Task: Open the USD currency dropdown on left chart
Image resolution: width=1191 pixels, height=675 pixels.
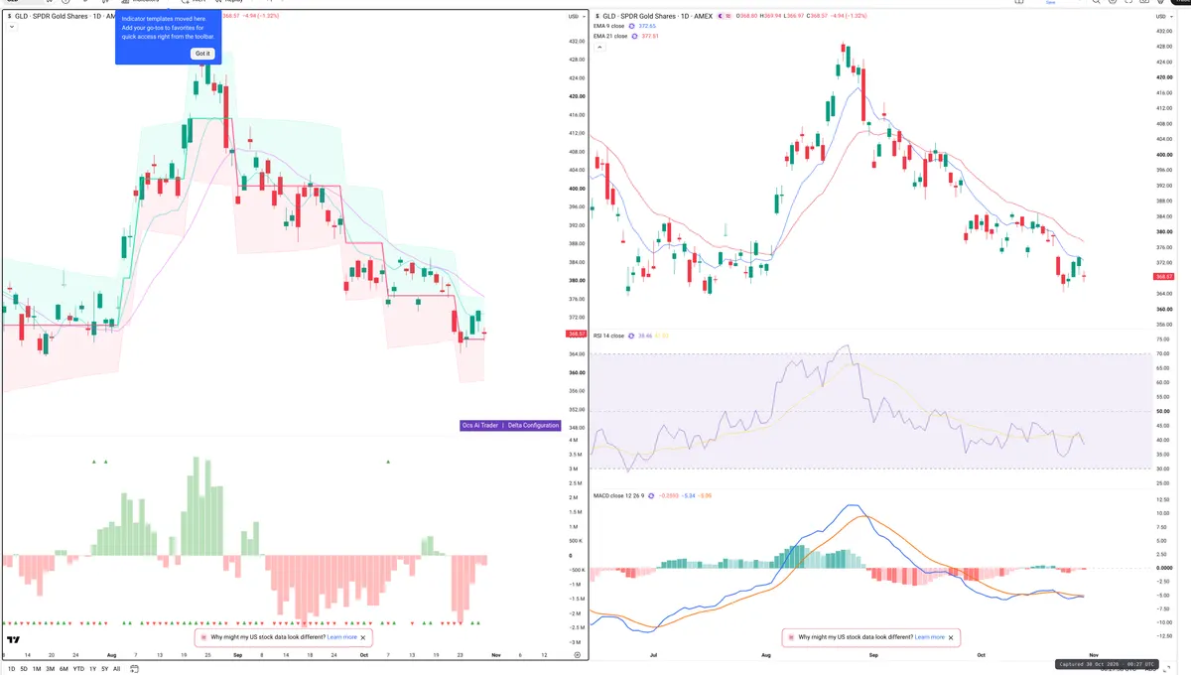Action: 575,17
